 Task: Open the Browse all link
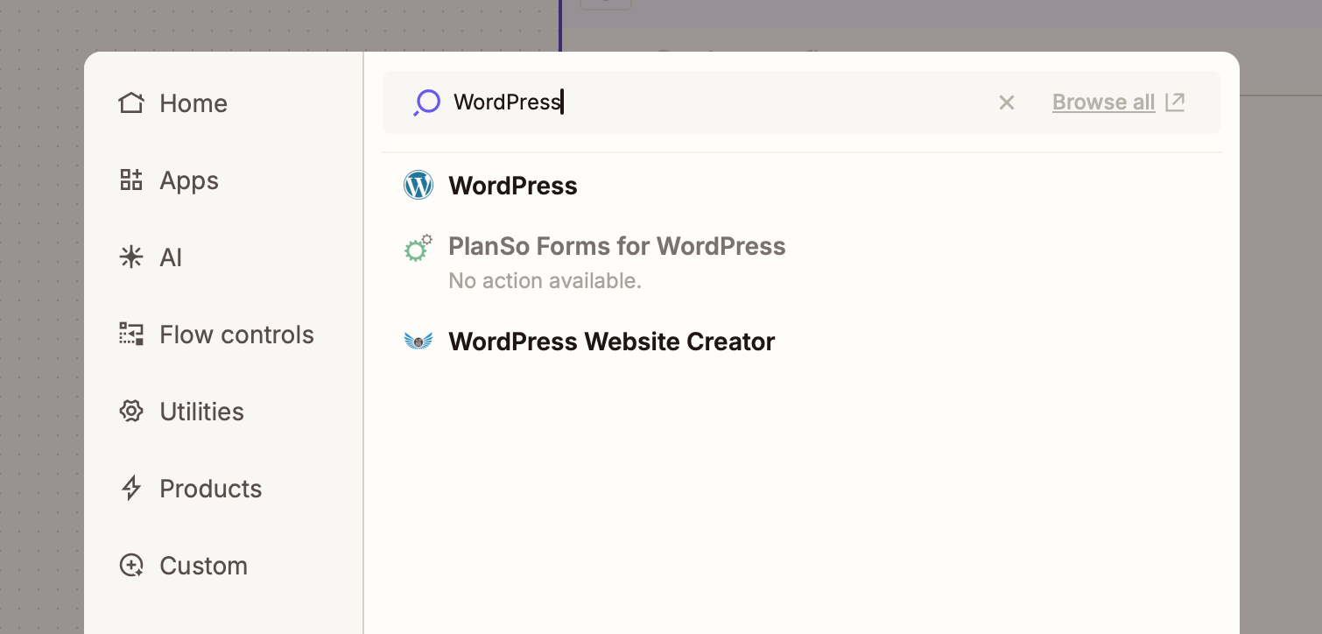coord(1104,102)
